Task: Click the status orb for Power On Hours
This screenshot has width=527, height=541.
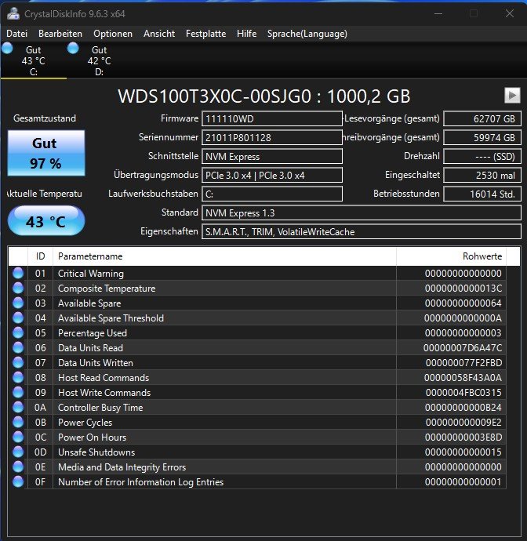Action: [18, 438]
